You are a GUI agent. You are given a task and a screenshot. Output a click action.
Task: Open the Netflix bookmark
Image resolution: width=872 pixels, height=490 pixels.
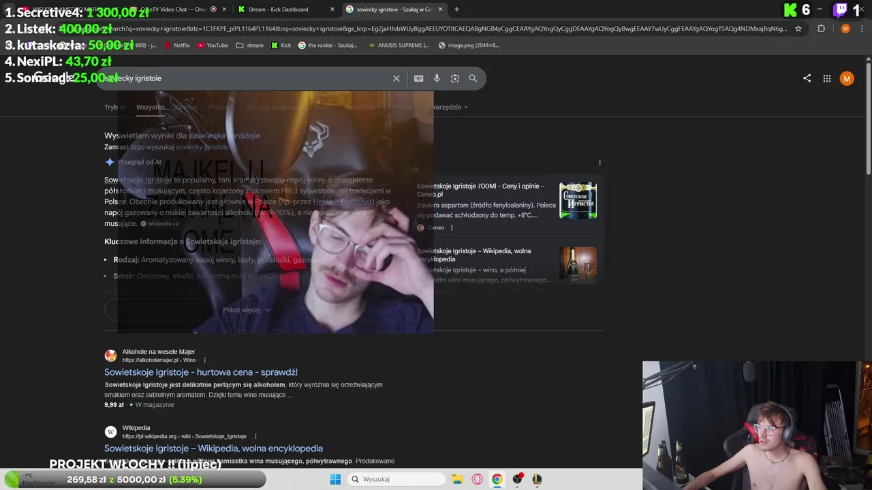(x=177, y=46)
